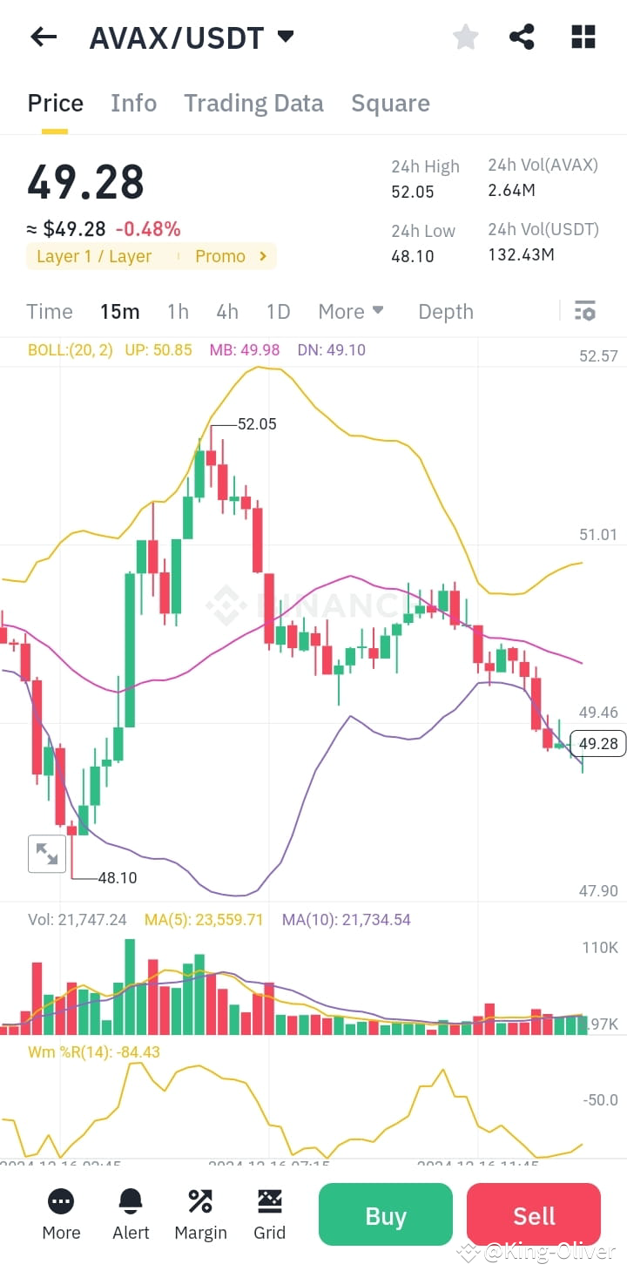Go back using the arrow icon
The image size is (627, 1271).
[x=43, y=37]
